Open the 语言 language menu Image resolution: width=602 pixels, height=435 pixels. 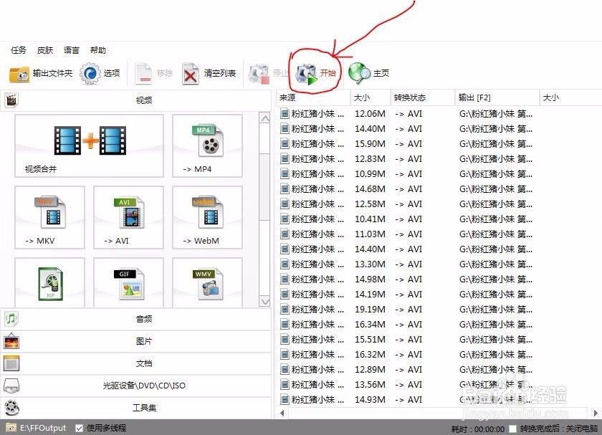click(72, 50)
